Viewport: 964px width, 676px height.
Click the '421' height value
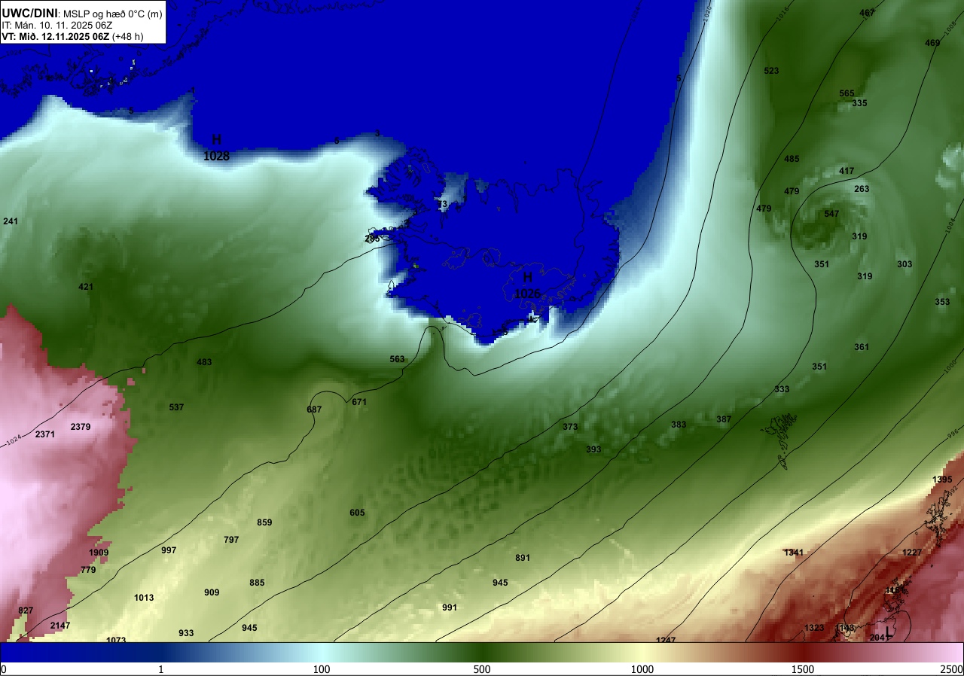point(86,287)
